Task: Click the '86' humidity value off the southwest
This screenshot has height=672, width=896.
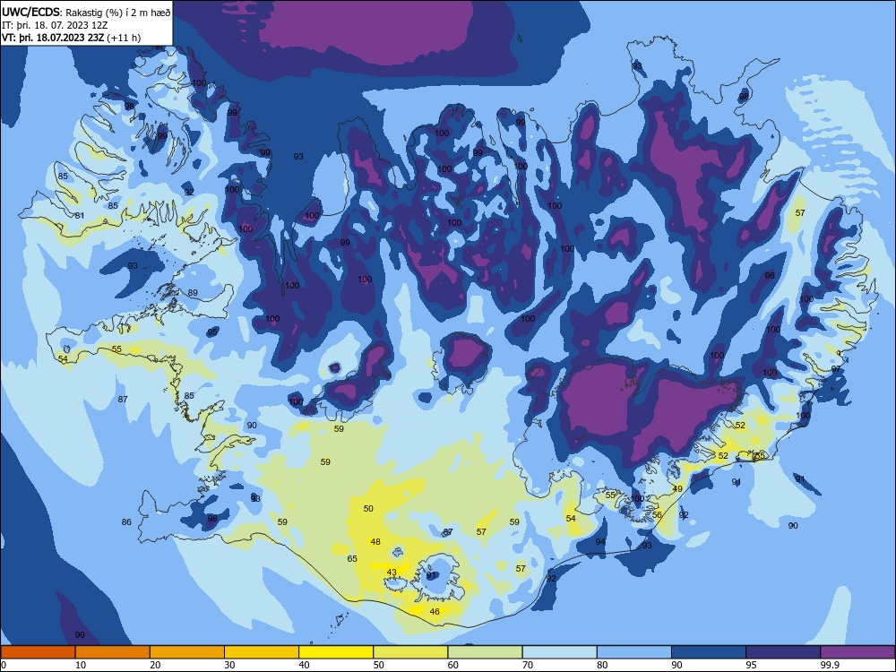Action: [x=126, y=521]
